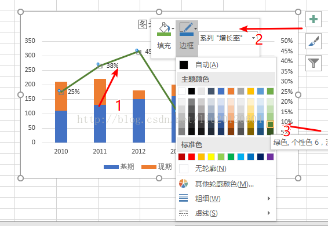Click the 38% data label
Viewport: 328px width, 226px height.
pyautogui.click(x=112, y=65)
